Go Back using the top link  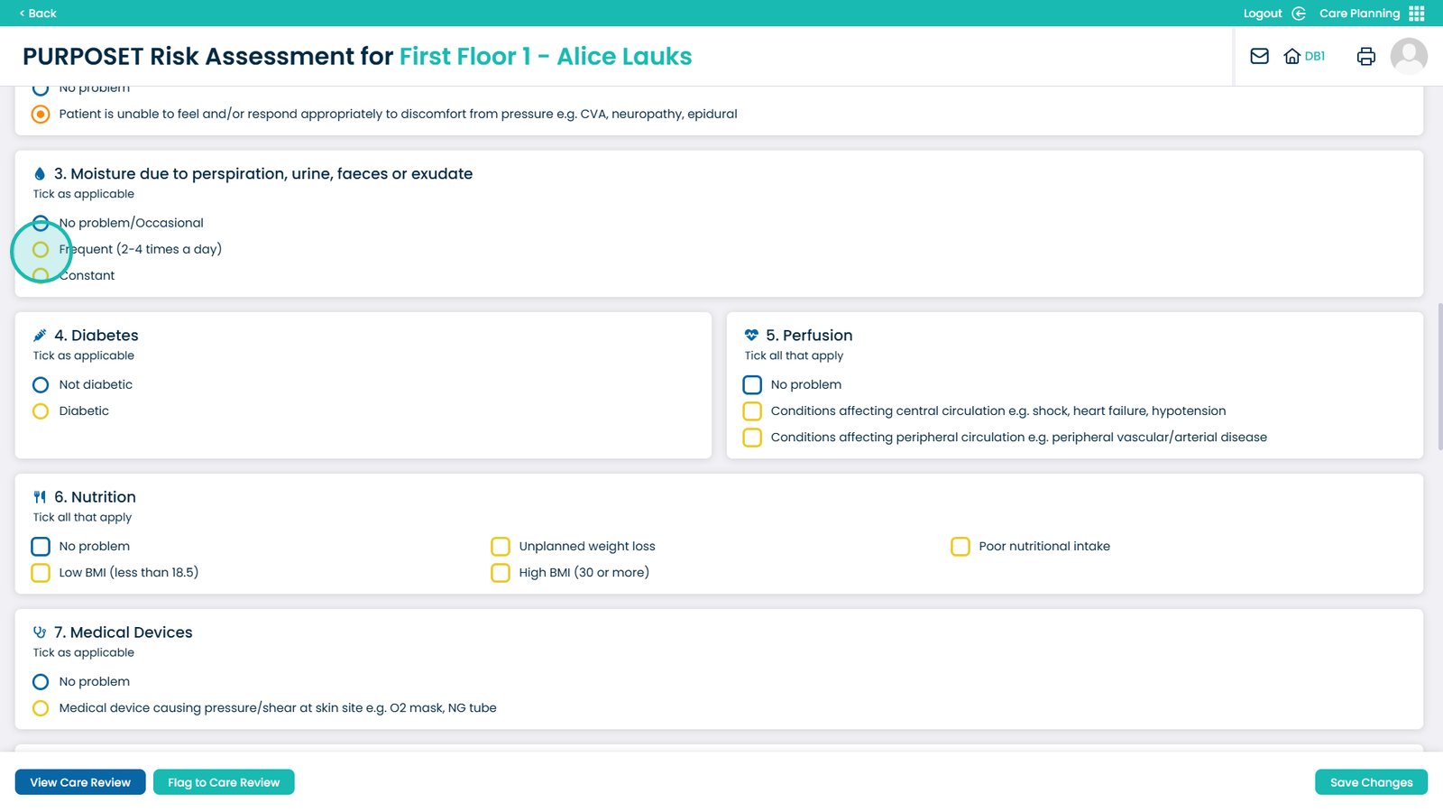point(38,14)
